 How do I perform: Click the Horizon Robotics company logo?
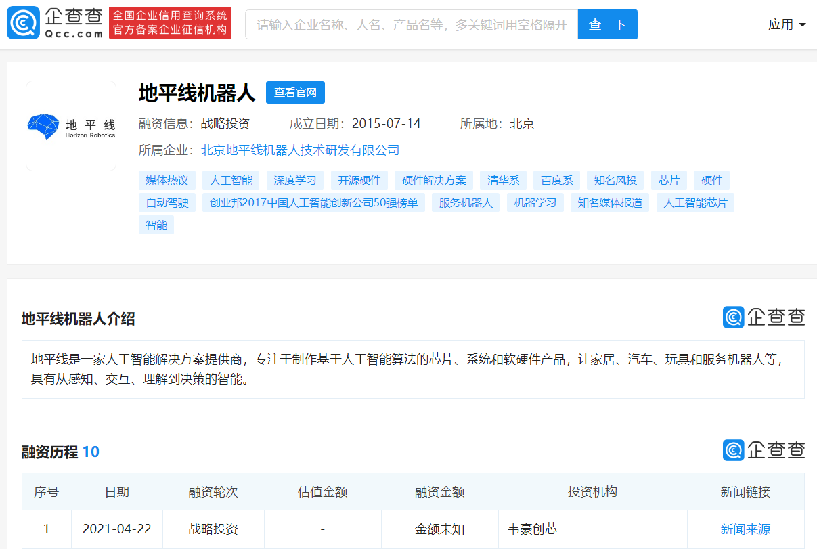(x=71, y=126)
